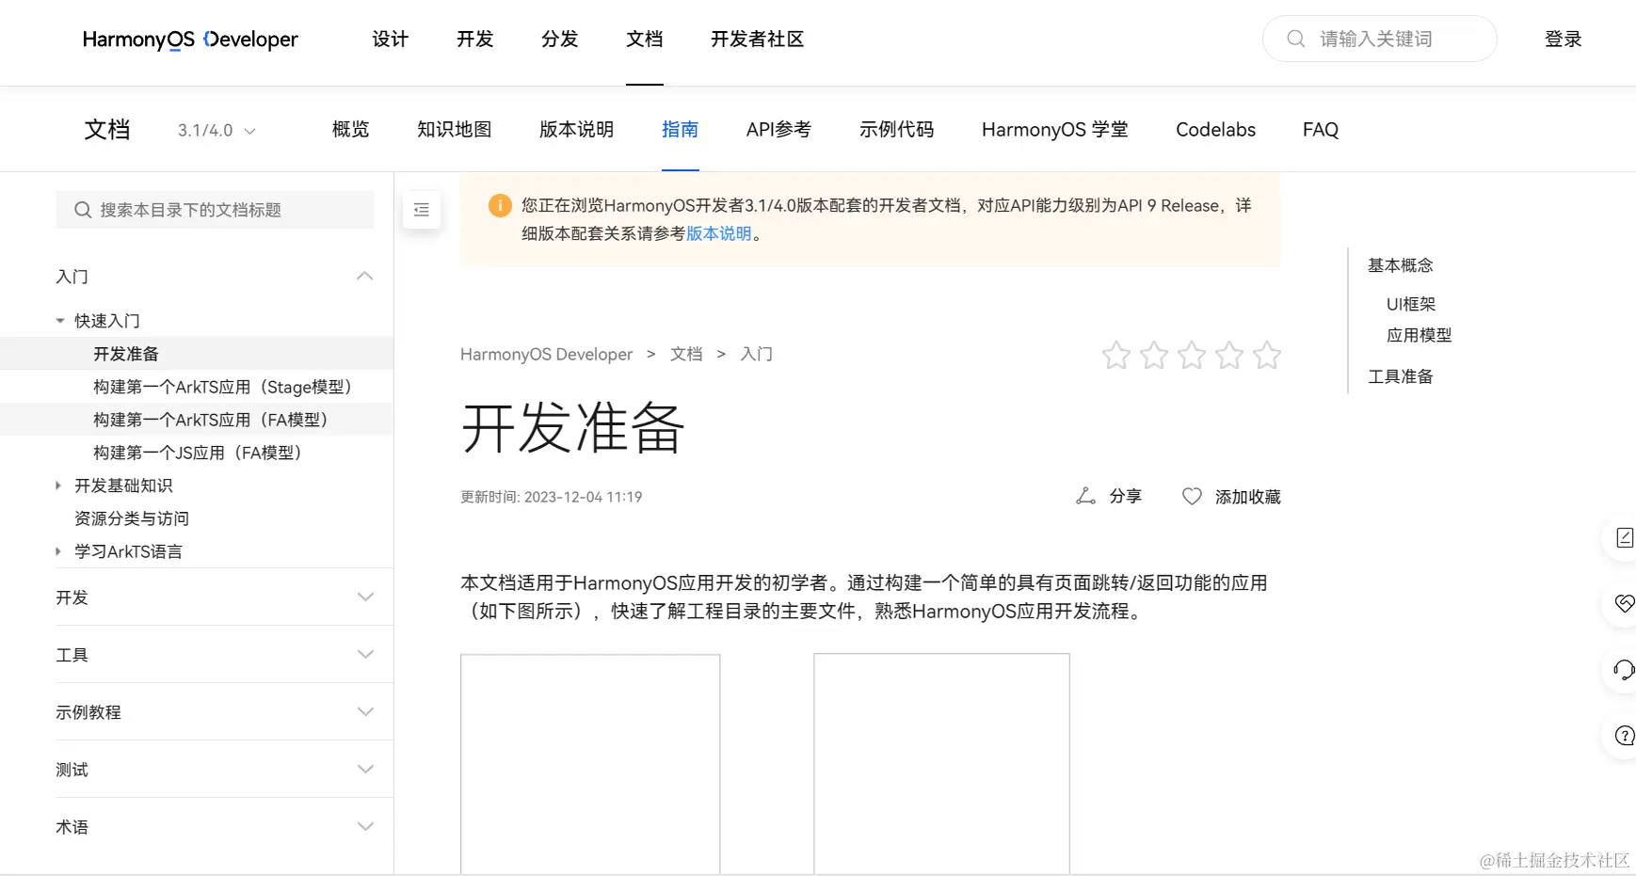Switch to the 概览 tab

tap(351, 130)
